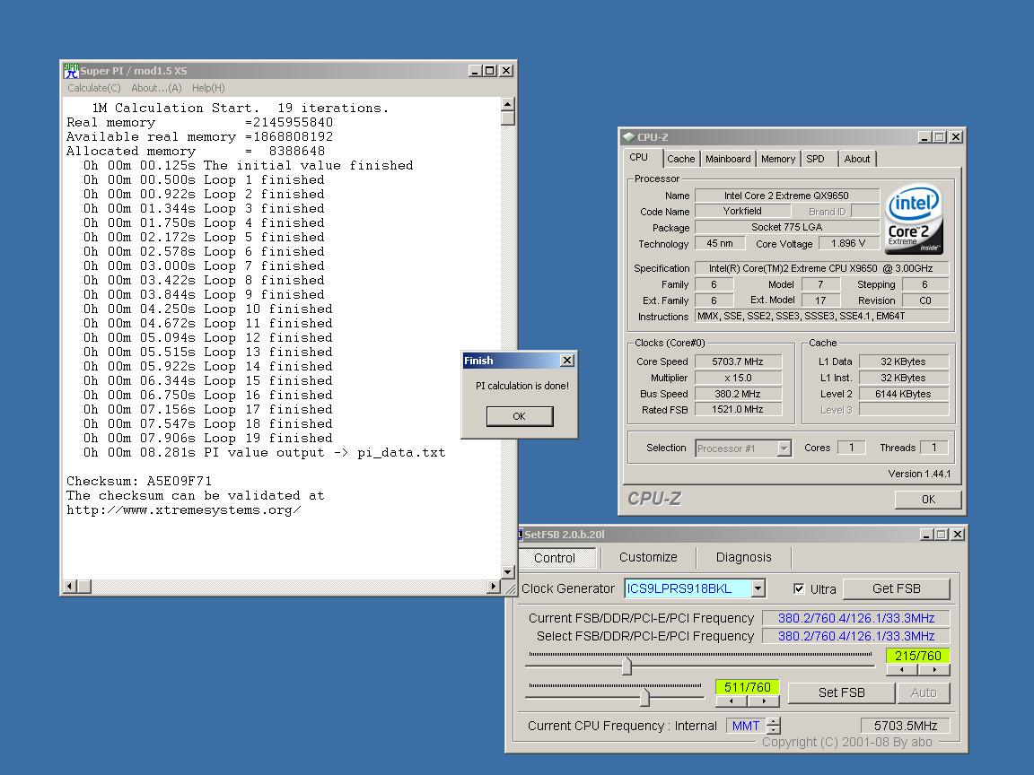Close the Super PI window
This screenshot has width=1034, height=775.
(506, 71)
